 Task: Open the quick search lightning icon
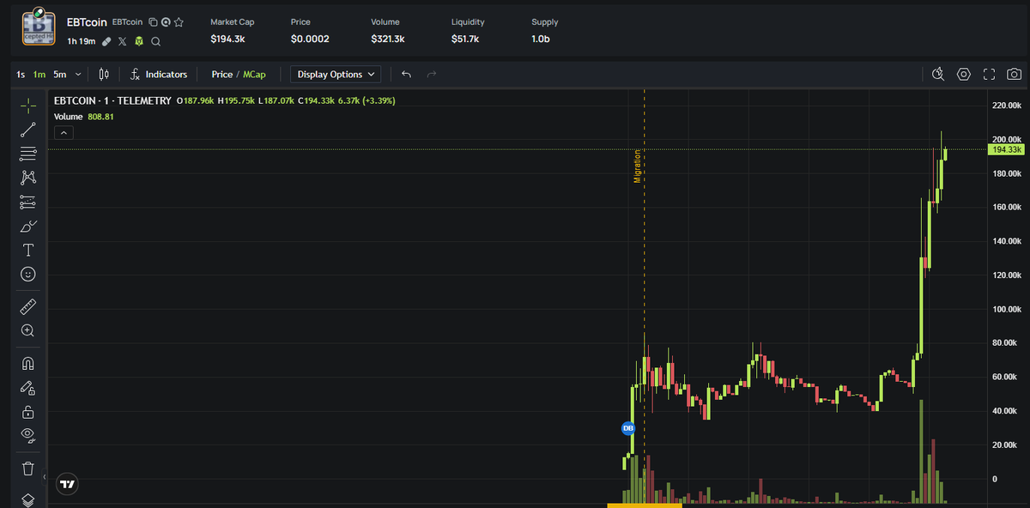[938, 75]
